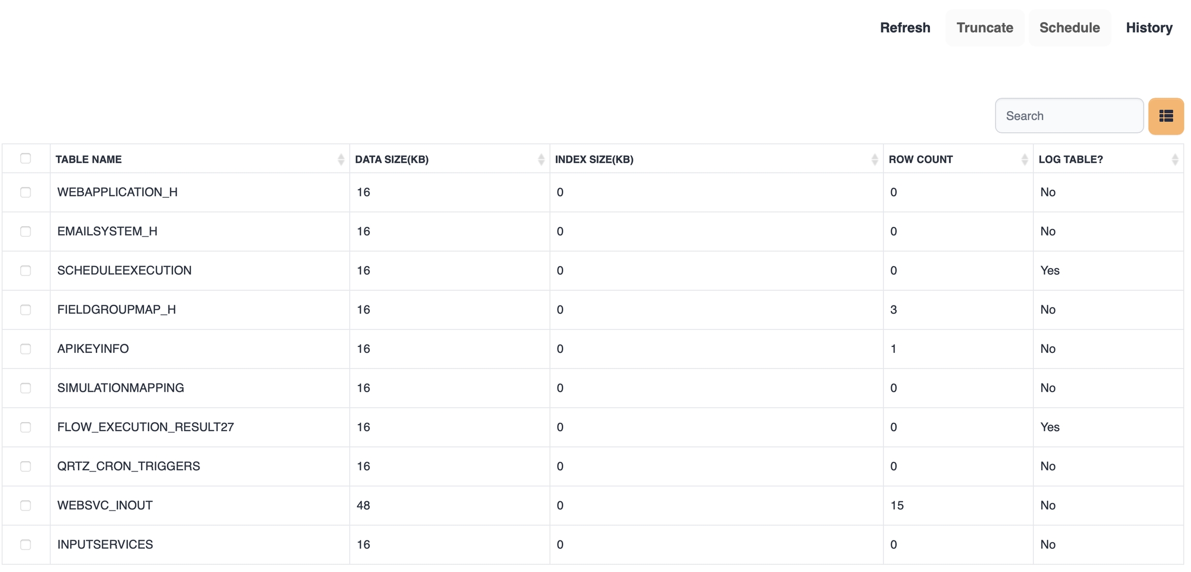Sort by Data Size(KB) column arrows
1191x572 pixels.
click(541, 160)
